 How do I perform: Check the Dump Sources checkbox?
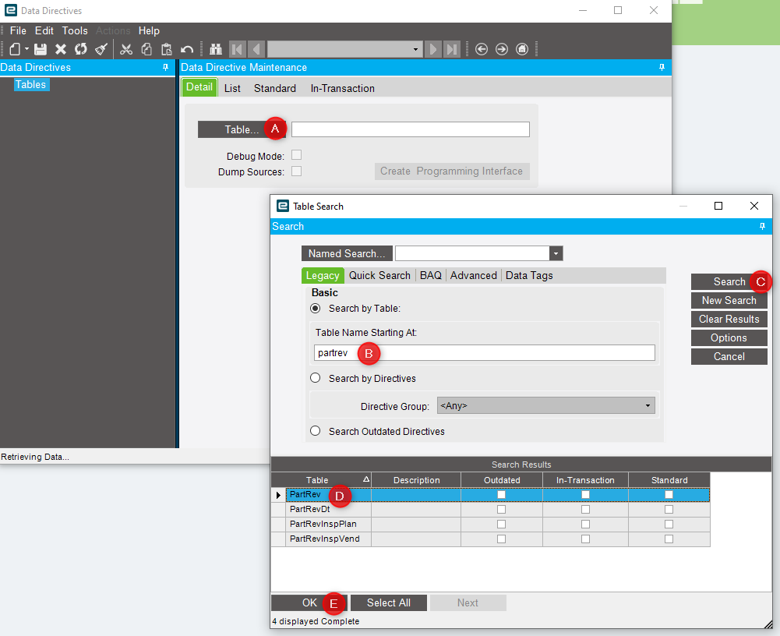click(x=296, y=171)
